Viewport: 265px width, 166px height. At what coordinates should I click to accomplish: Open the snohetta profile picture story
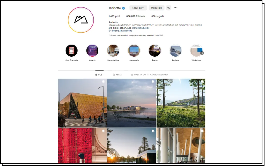(81, 20)
